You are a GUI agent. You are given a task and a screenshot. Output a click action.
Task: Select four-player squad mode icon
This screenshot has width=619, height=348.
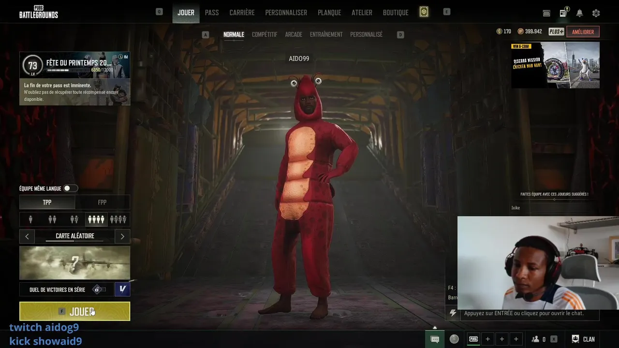96,219
